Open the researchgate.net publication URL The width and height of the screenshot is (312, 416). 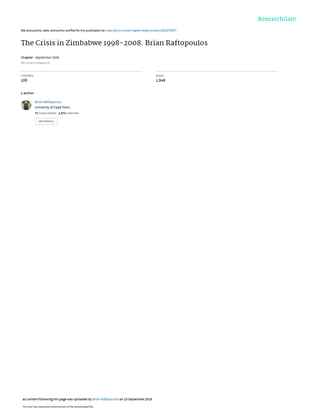point(141,30)
